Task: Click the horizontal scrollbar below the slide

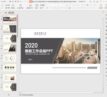Action: click(x=58, y=93)
